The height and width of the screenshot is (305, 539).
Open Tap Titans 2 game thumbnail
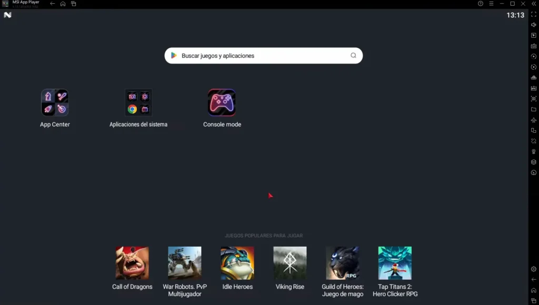[x=395, y=263]
